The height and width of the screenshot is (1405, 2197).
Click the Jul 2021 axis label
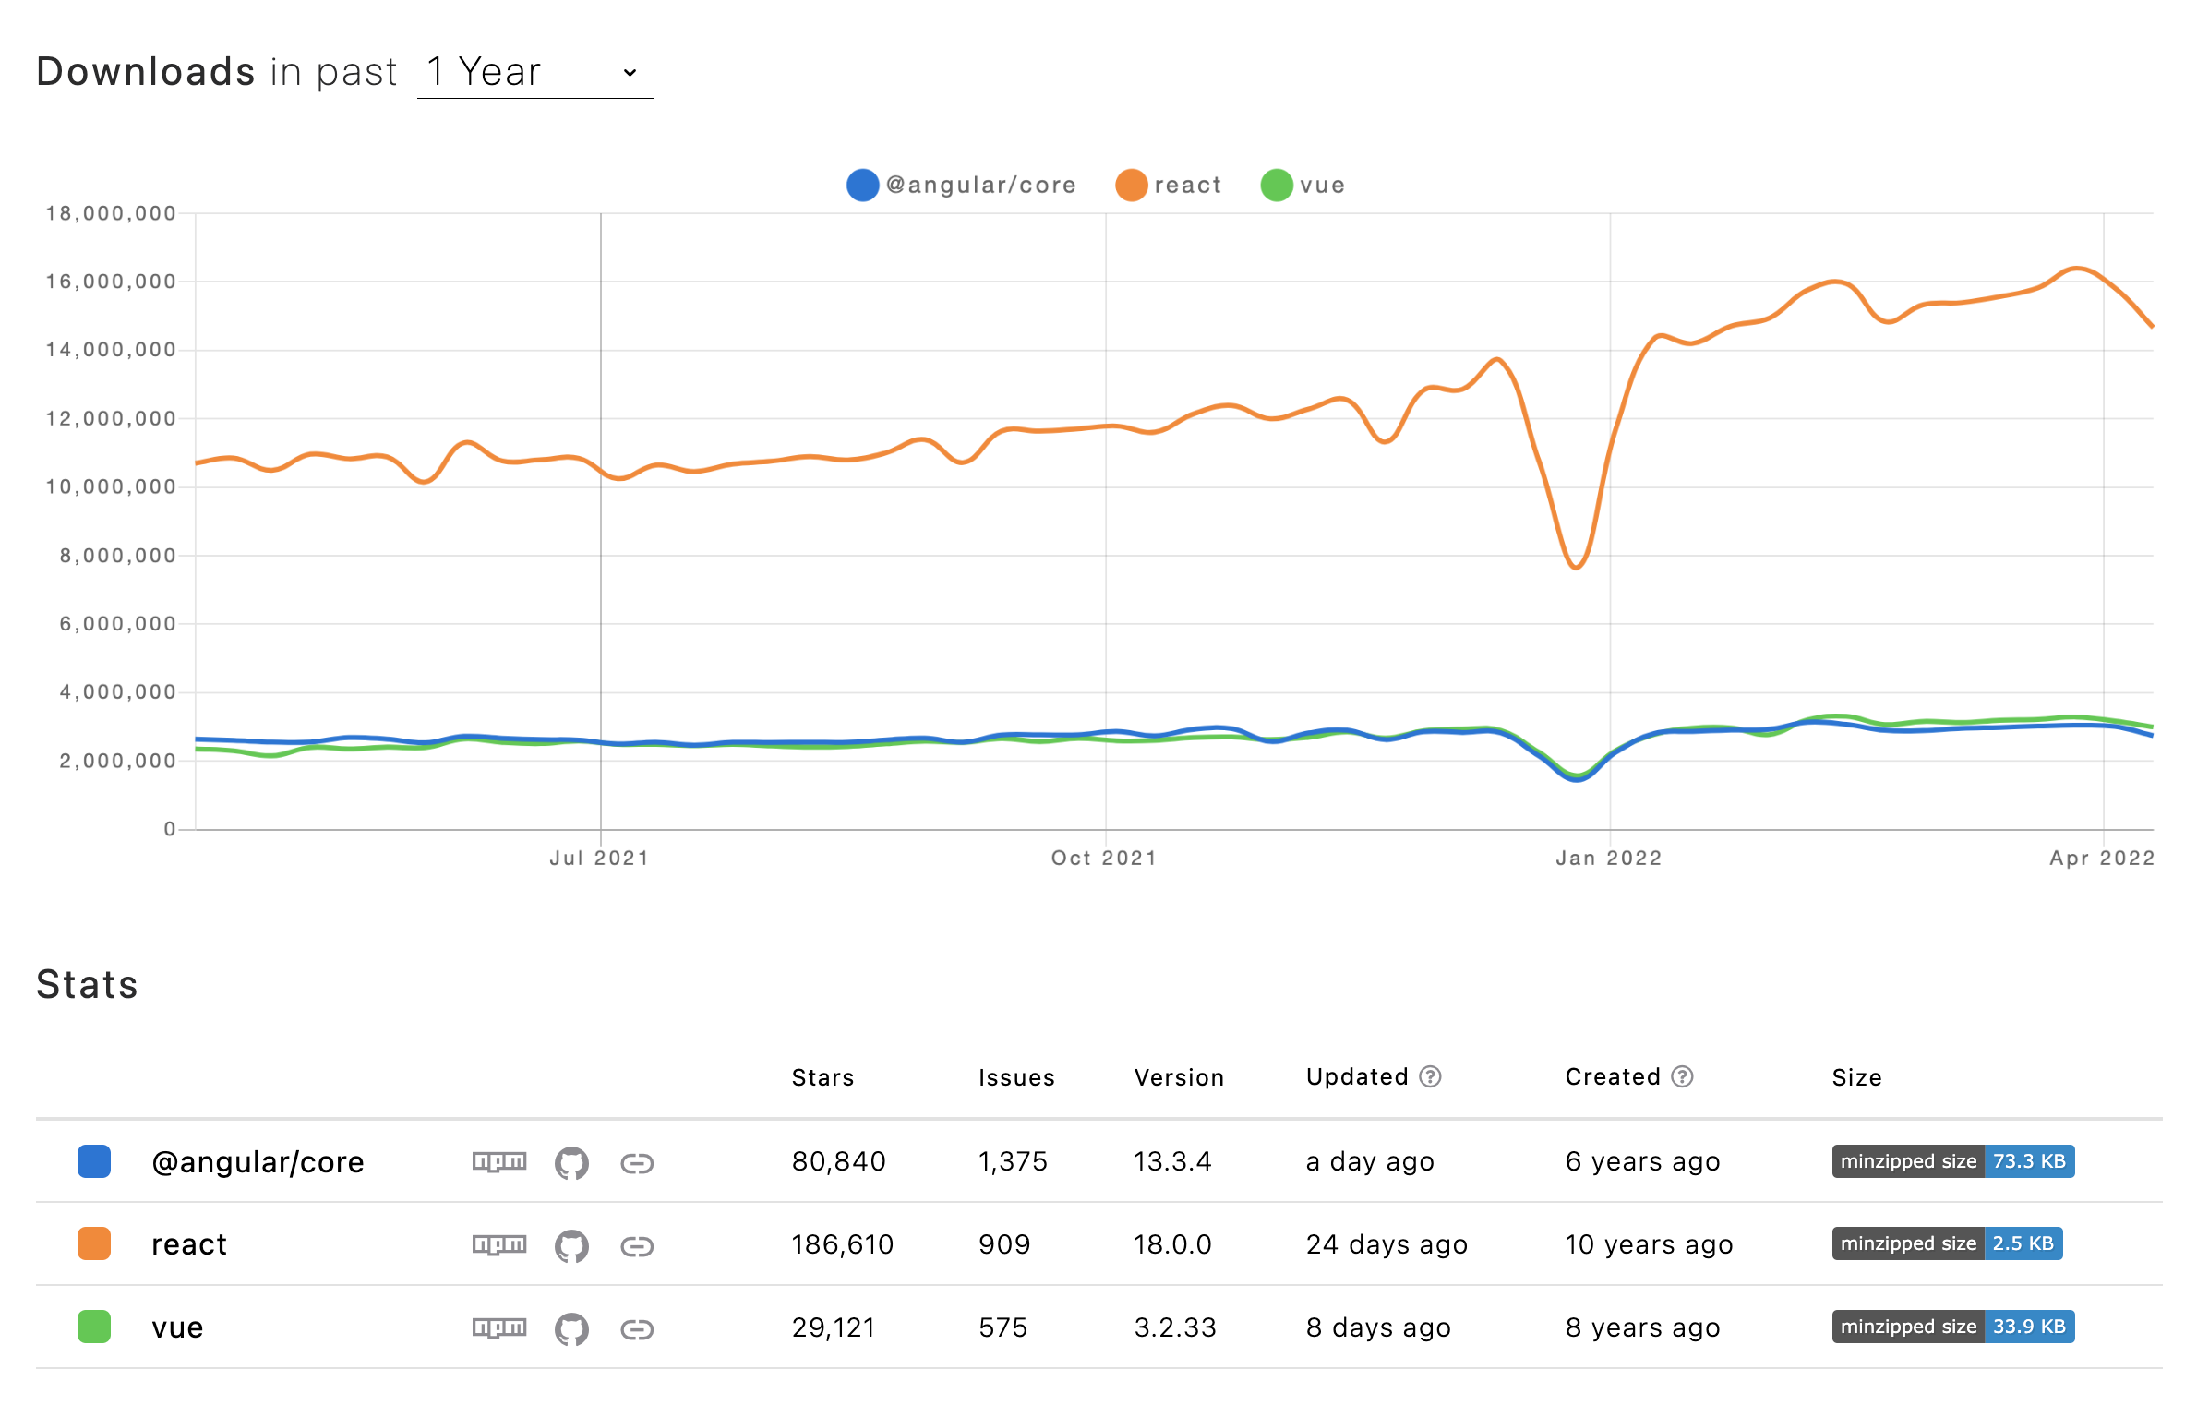tap(600, 859)
